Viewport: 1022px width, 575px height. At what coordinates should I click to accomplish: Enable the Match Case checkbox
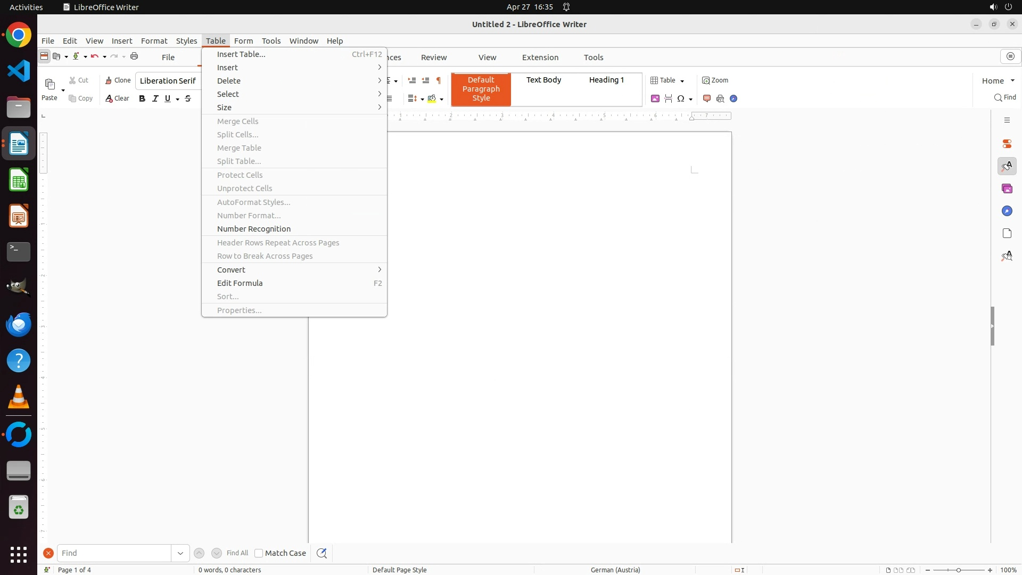point(259,553)
